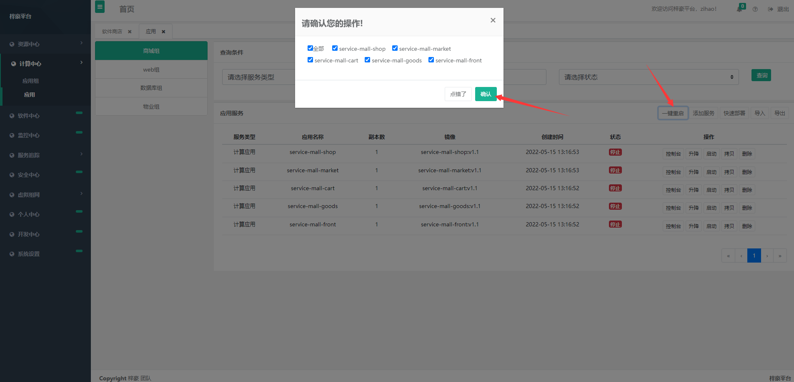This screenshot has height=382, width=794.
Task: Click the first page double arrow
Action: click(728, 255)
